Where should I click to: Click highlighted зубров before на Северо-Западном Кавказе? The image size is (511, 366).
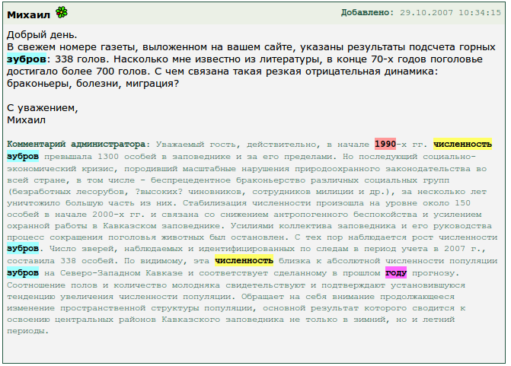coord(22,273)
